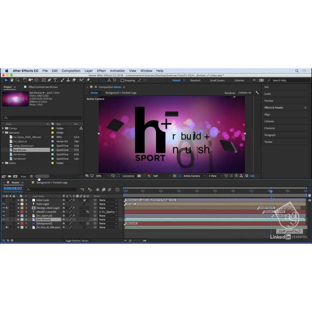Select the Eraser tool
Image resolution: width=312 pixels, height=312 pixels.
tap(74, 80)
